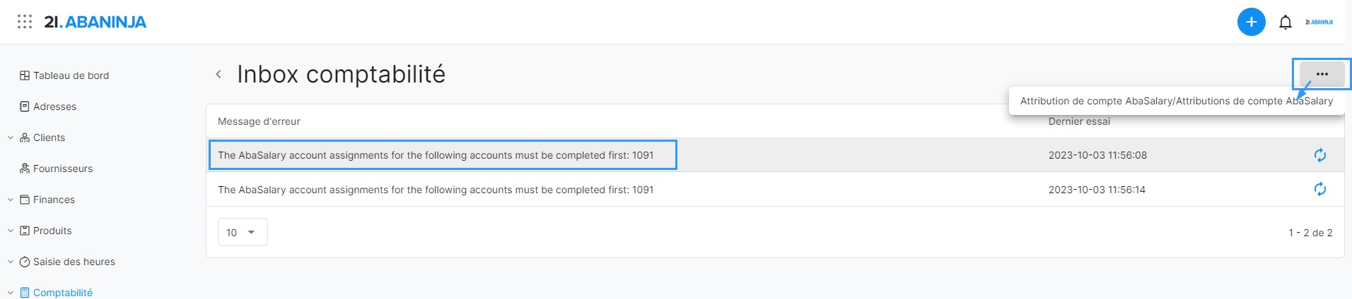Open the three-dots more options menu
1352x299 pixels.
click(1322, 74)
